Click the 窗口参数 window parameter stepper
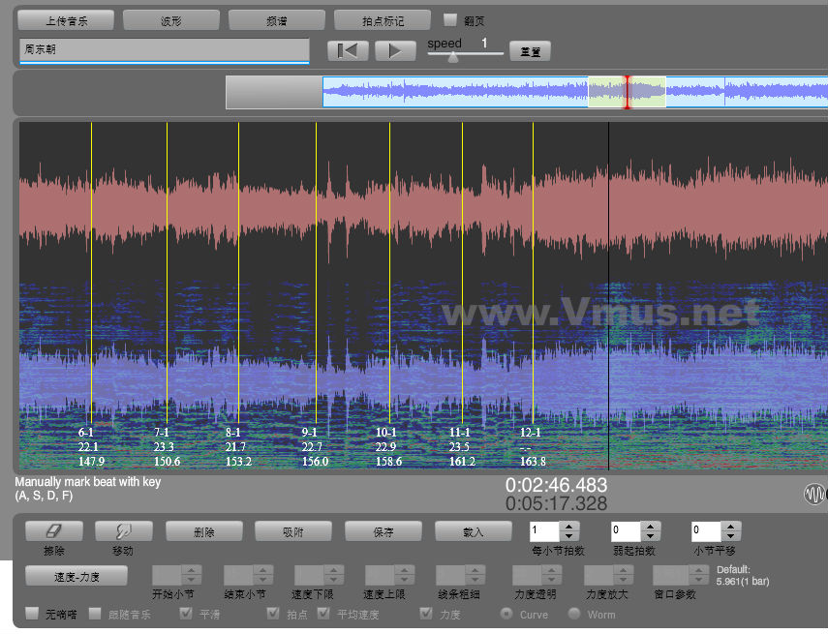The height and width of the screenshot is (634, 828). click(x=681, y=575)
